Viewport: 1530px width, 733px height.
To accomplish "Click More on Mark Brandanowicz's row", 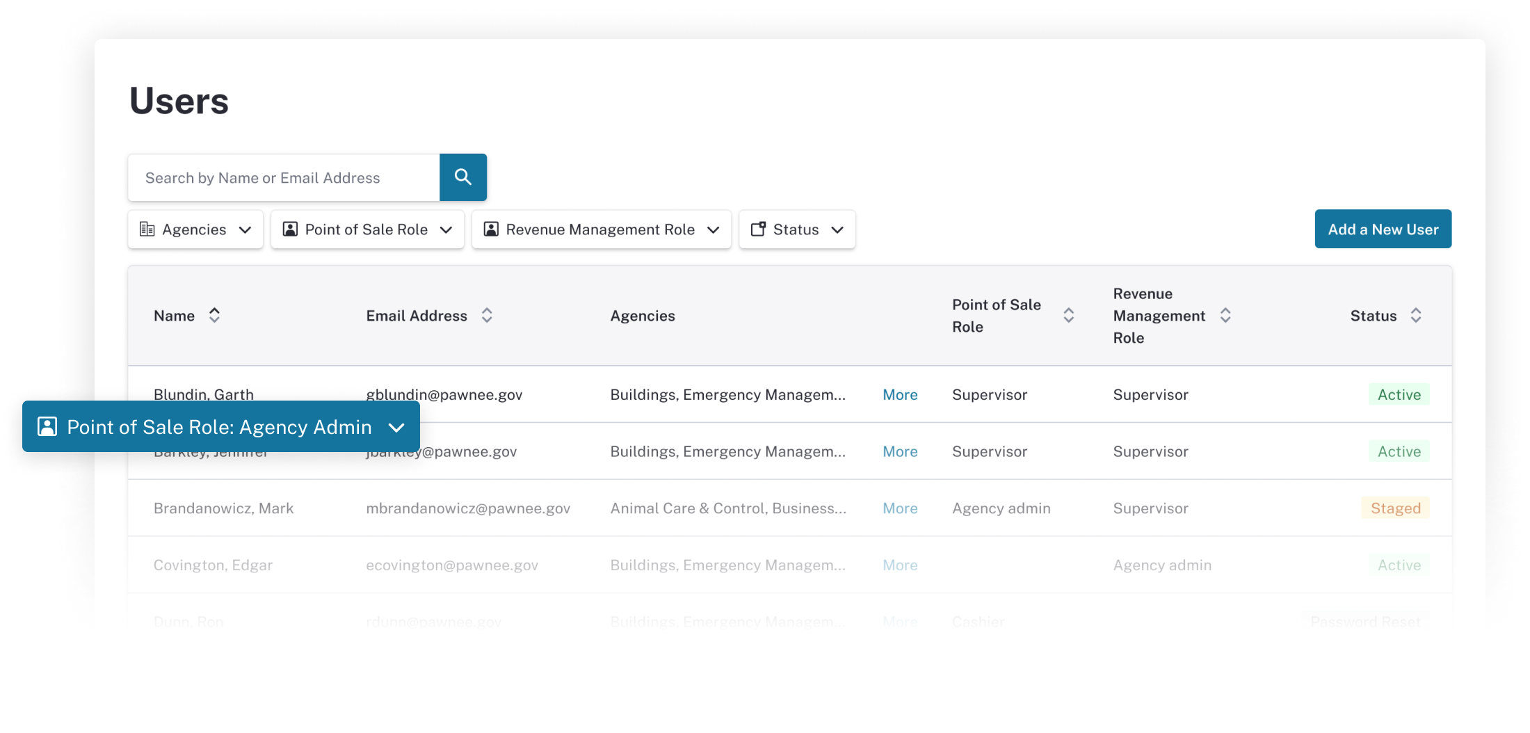I will (899, 508).
